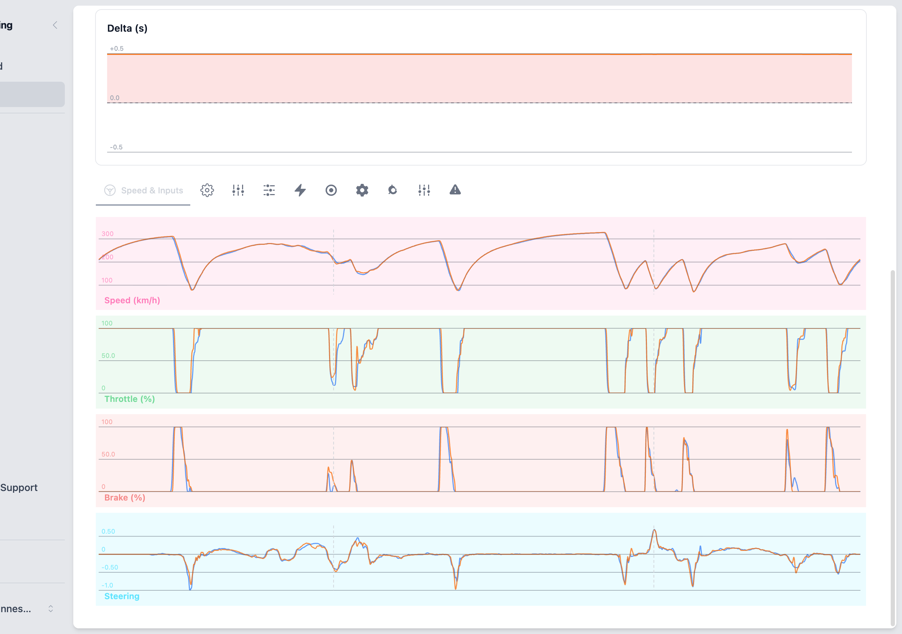Click the highlighted sidebar menu item
This screenshot has height=634, width=902.
(32, 94)
